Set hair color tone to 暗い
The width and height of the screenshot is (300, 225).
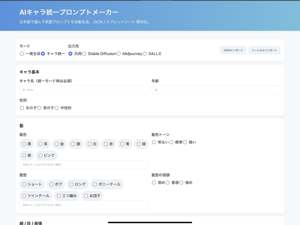[185, 142]
